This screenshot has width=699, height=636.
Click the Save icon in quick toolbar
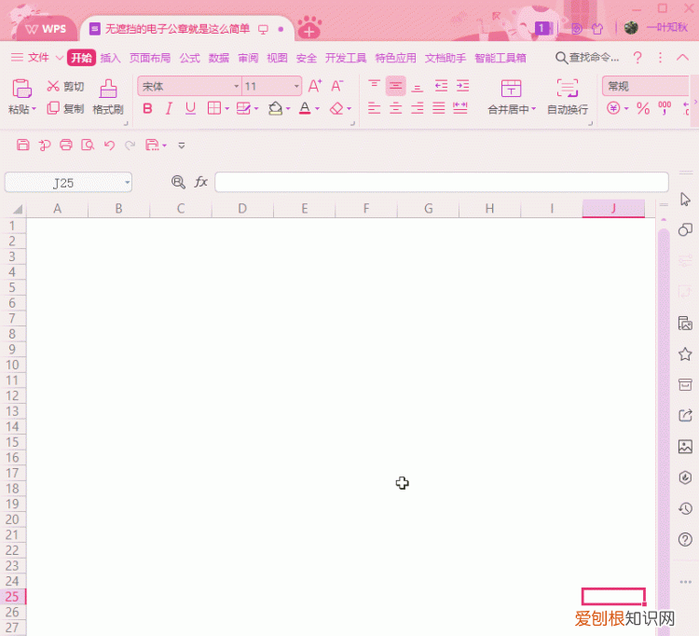pyautogui.click(x=22, y=145)
